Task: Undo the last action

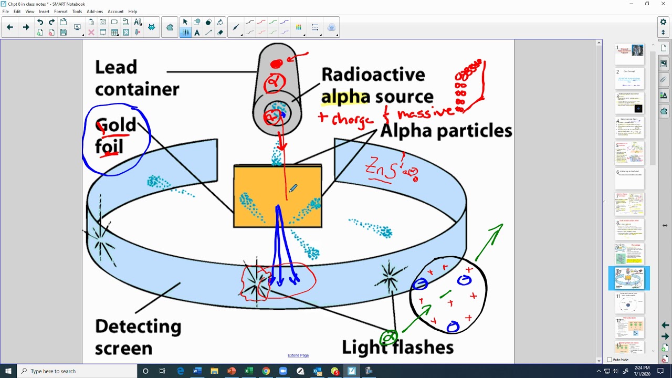Action: click(40, 22)
